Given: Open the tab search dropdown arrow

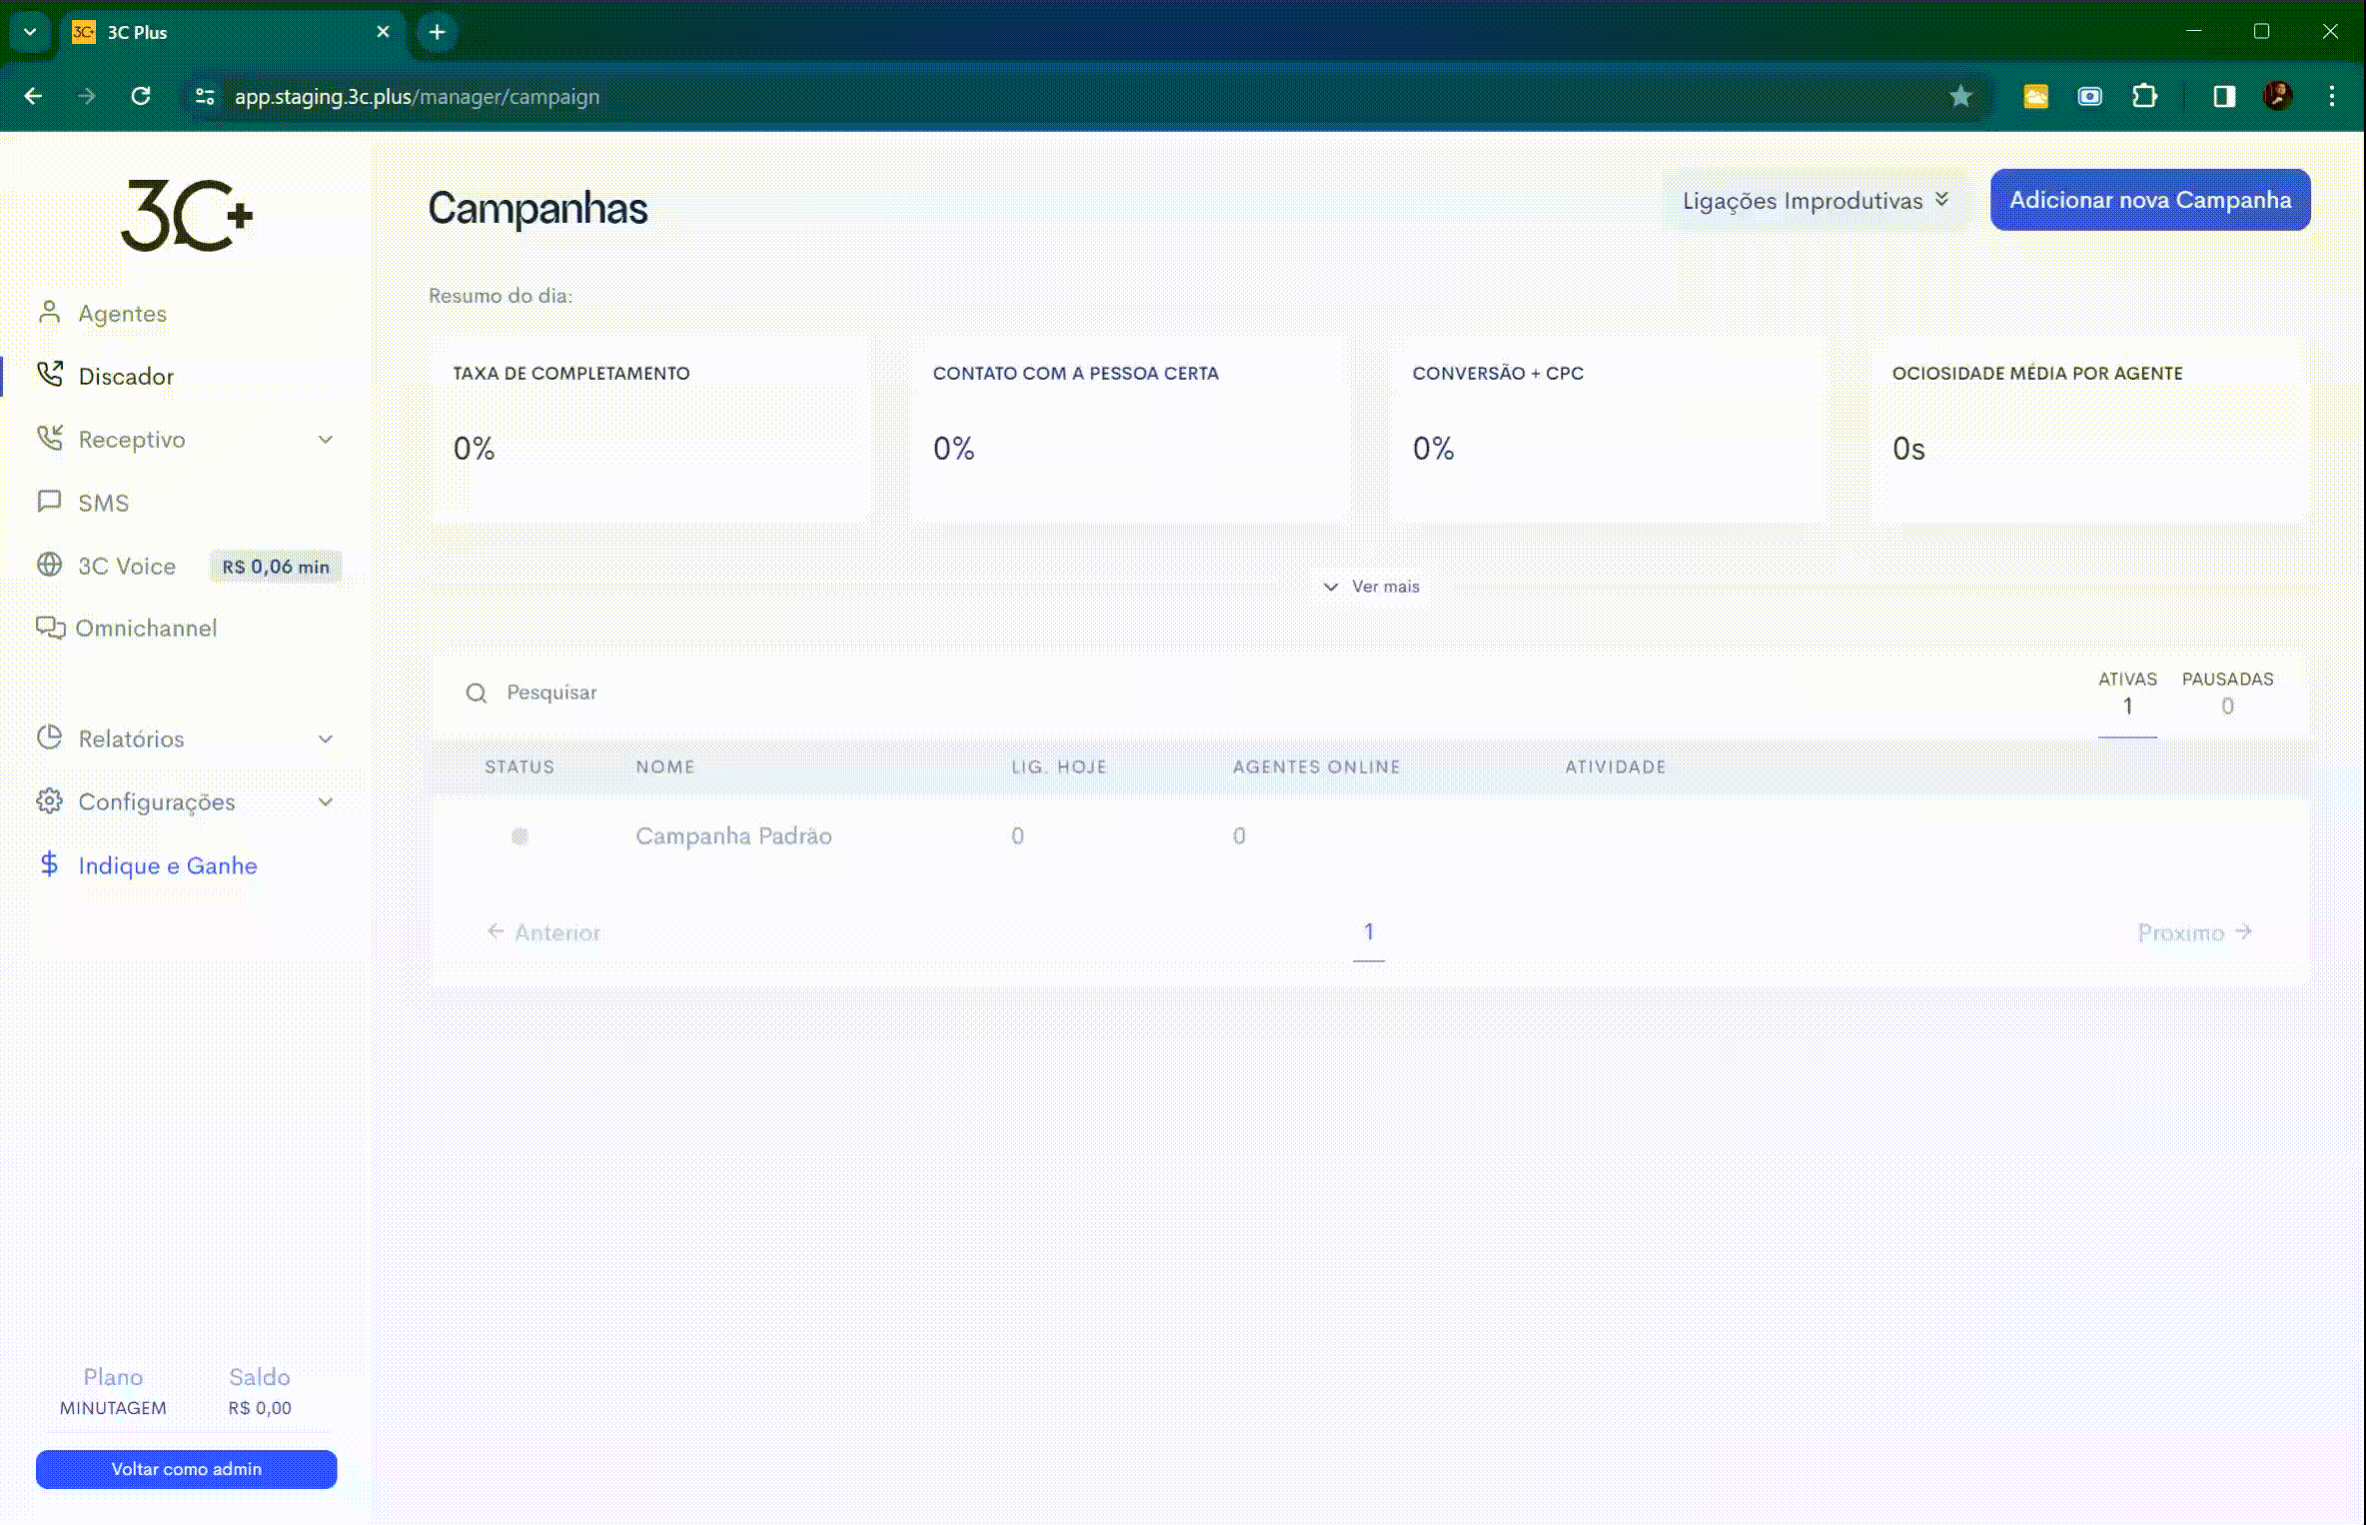Looking at the screenshot, I should click(30, 32).
